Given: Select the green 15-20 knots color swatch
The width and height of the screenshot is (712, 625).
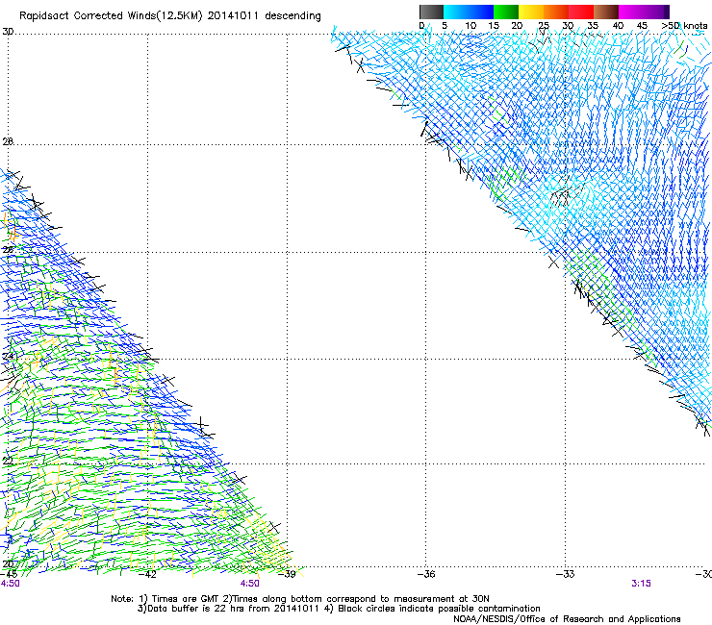Looking at the screenshot, I should 506,12.
